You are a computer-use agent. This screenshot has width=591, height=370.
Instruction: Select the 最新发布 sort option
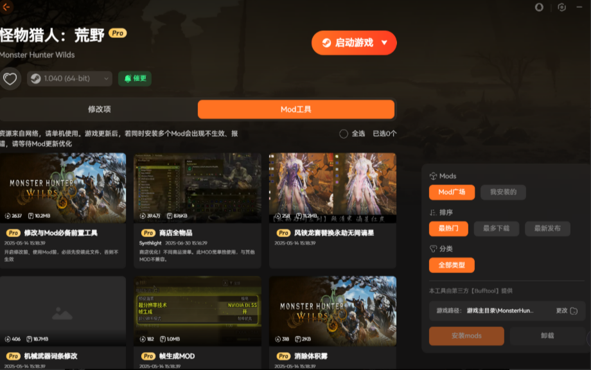[547, 228]
